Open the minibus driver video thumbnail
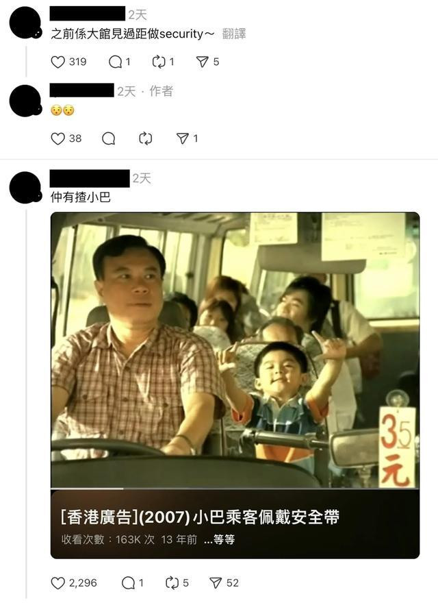 click(235, 350)
